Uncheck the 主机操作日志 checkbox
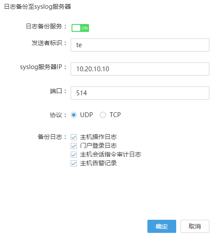 click(x=74, y=137)
